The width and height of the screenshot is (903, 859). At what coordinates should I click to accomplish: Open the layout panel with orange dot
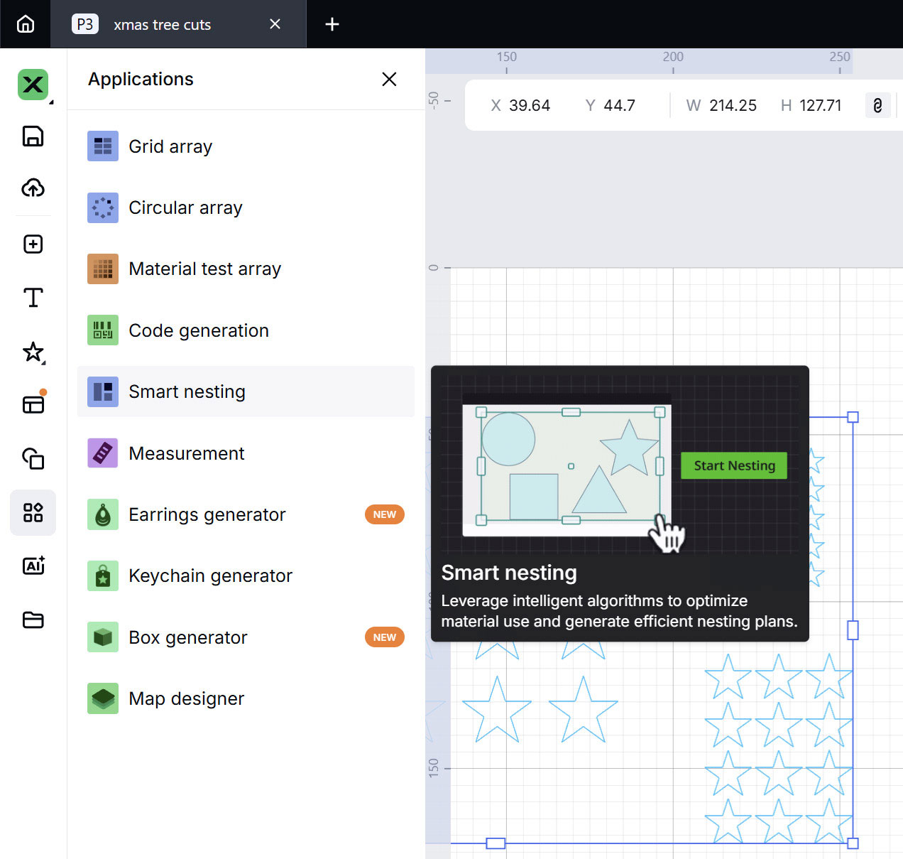(33, 404)
